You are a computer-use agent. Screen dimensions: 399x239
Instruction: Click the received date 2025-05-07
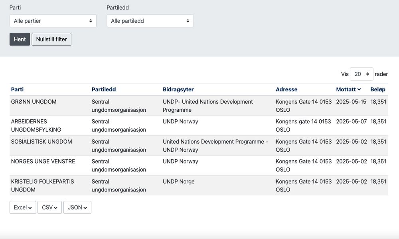tap(352, 122)
